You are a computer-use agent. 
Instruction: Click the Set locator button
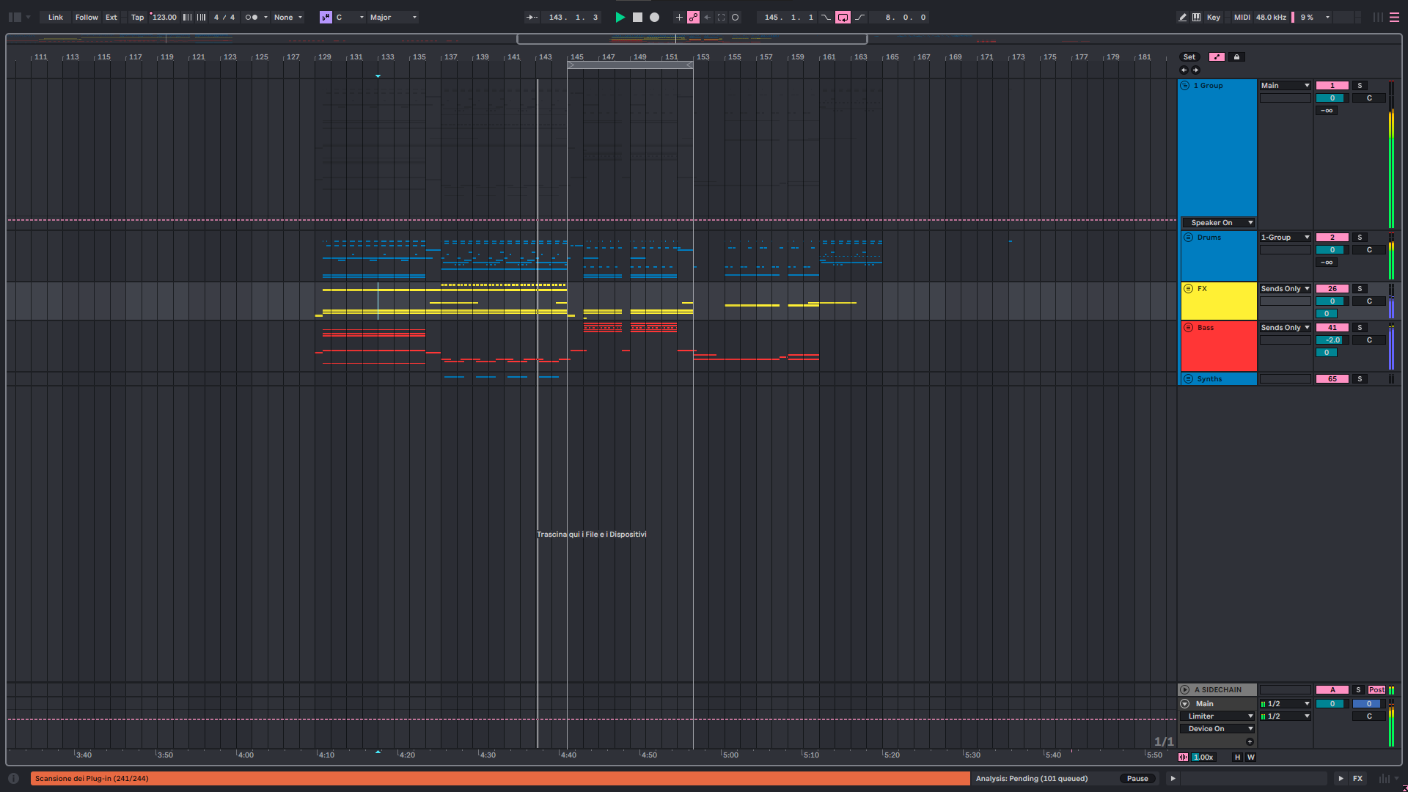pos(1189,57)
